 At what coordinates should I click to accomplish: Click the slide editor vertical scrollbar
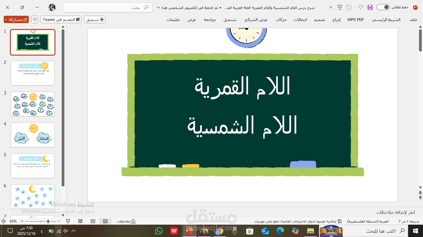click(420, 40)
